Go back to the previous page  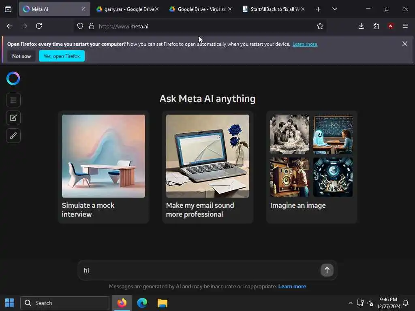click(x=10, y=26)
